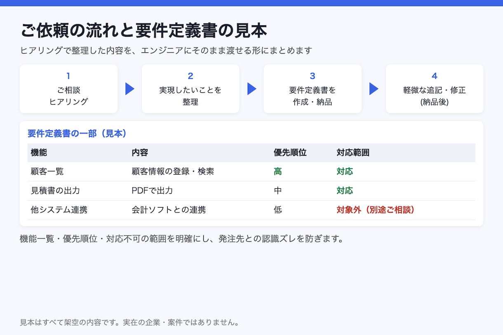Viewport: 503px width, 335px height.
Task: Click the 会計ソフトとの連携 cell
Action: tap(169, 210)
